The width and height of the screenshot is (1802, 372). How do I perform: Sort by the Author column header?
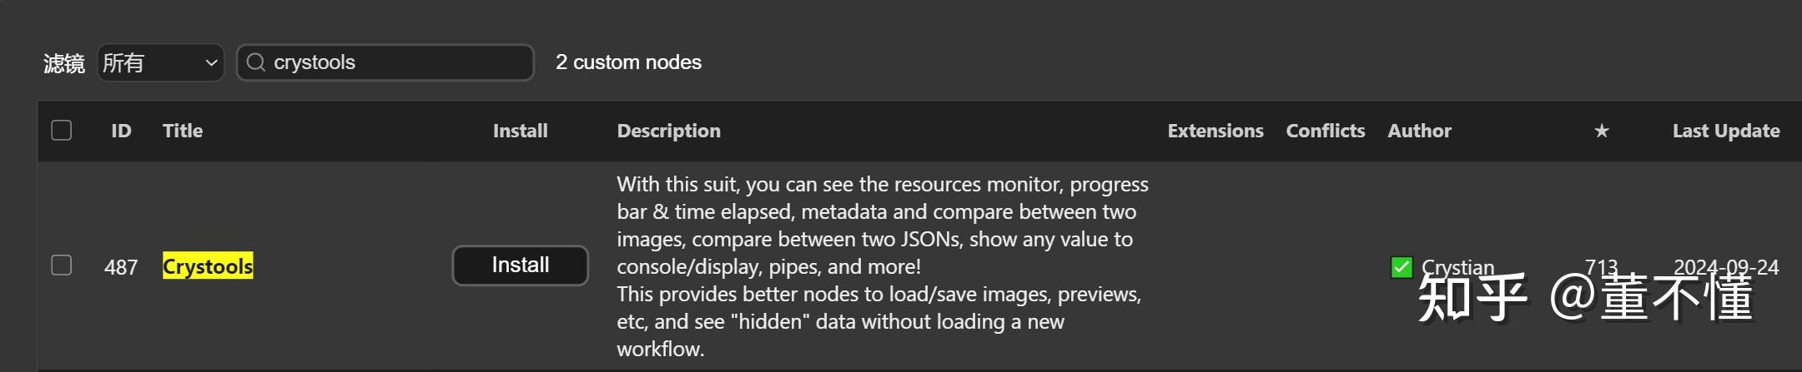click(x=1419, y=131)
